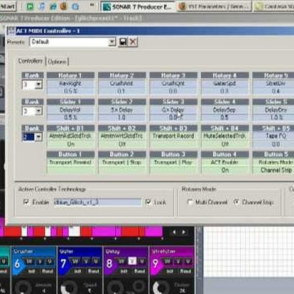Screen dimensions: 294x294
Task: Click the Shift + B4 mute selected track cell
Action: click(225, 139)
